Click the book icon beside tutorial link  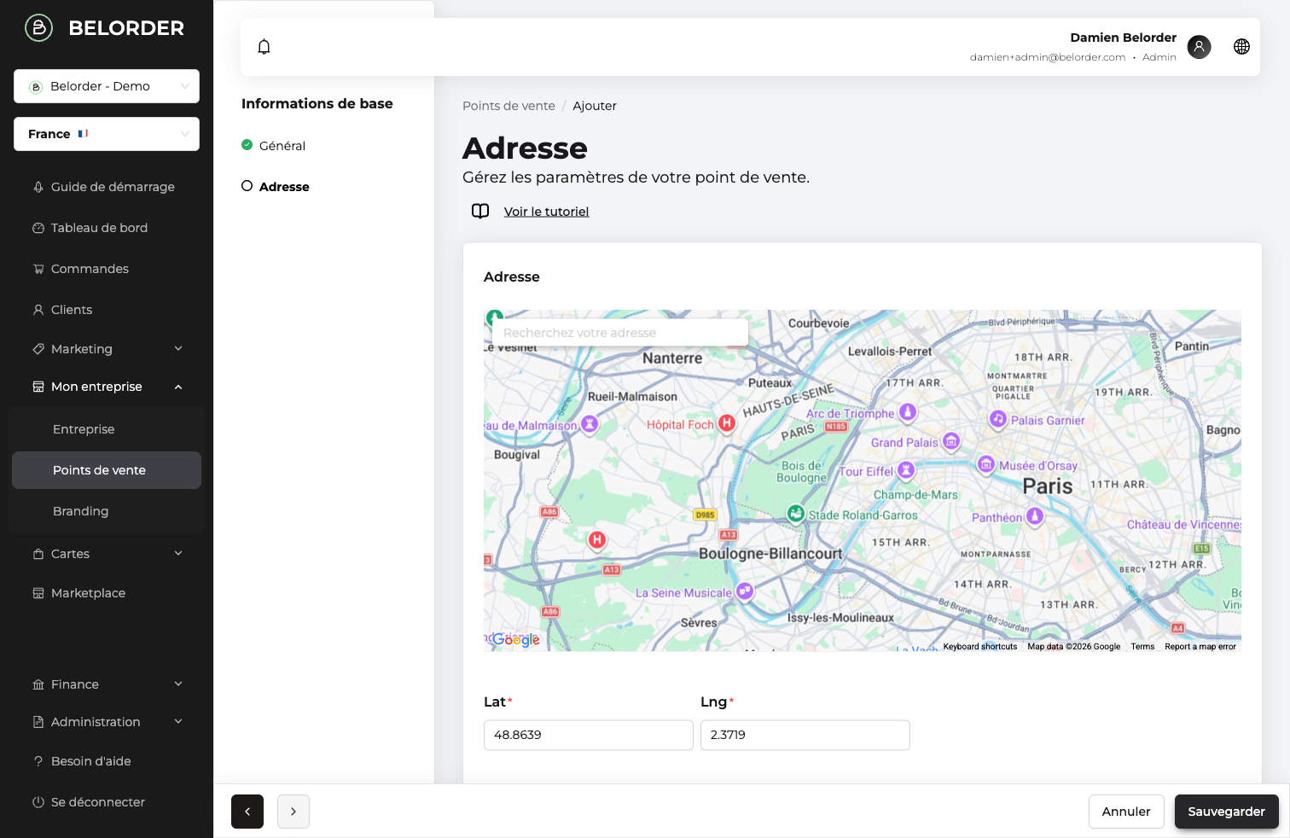(480, 211)
